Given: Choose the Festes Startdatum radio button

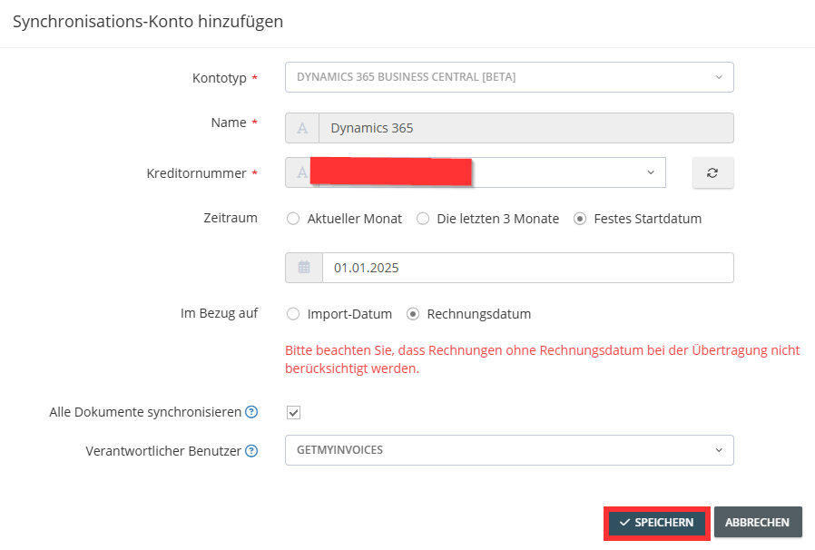Looking at the screenshot, I should tap(580, 219).
